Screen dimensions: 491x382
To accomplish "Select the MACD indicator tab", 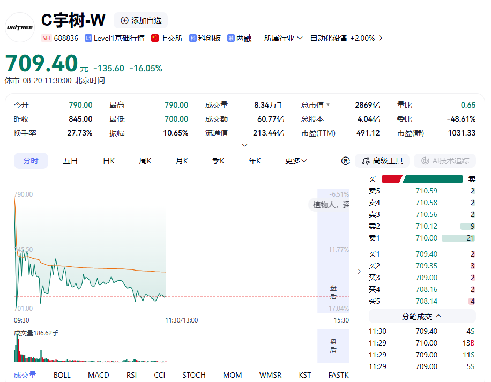I will point(98,375).
